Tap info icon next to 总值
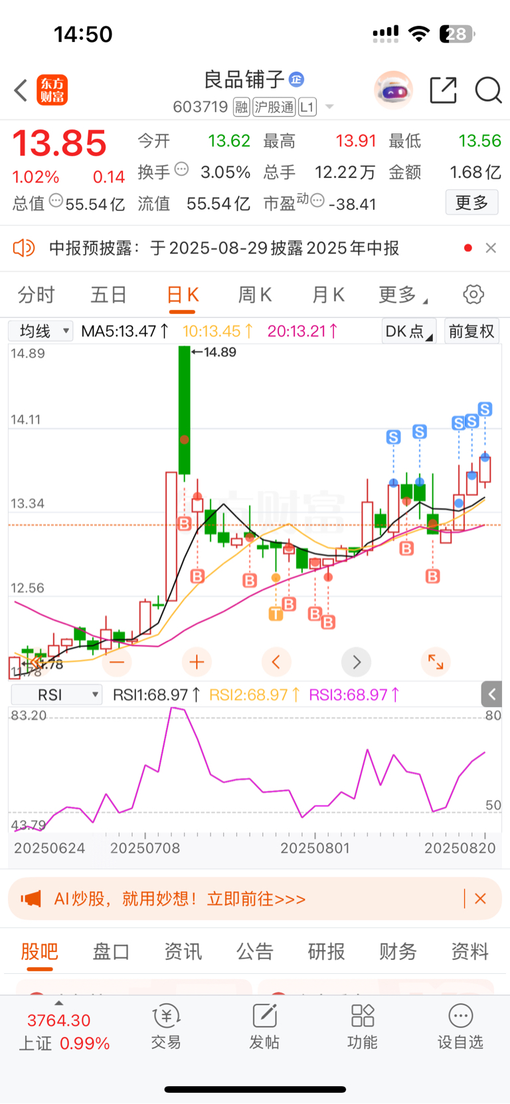Viewport: 510px width, 1104px height. click(x=56, y=200)
